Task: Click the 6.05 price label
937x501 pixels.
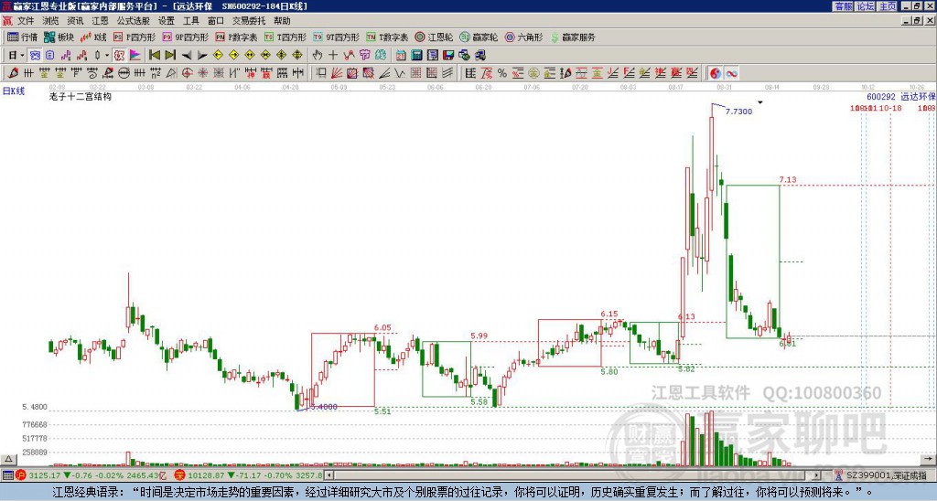Action: (382, 327)
